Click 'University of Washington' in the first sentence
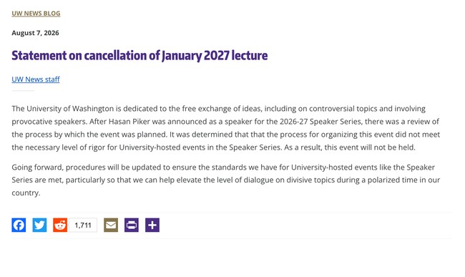This screenshot has height=277, width=465. (x=70, y=109)
